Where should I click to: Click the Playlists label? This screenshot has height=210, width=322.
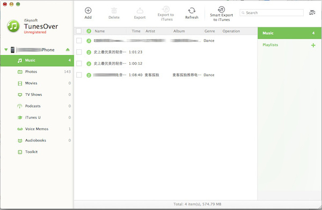tap(270, 45)
